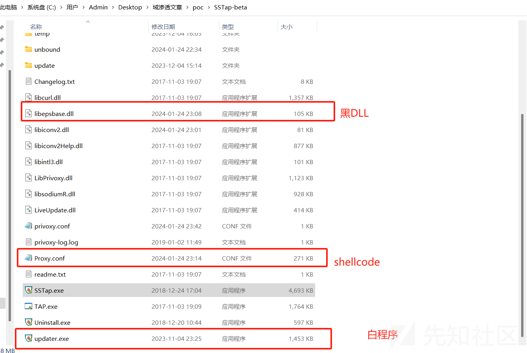
Task: Click SSTap.exe date 2018-12-24 17:04
Action: [177, 290]
